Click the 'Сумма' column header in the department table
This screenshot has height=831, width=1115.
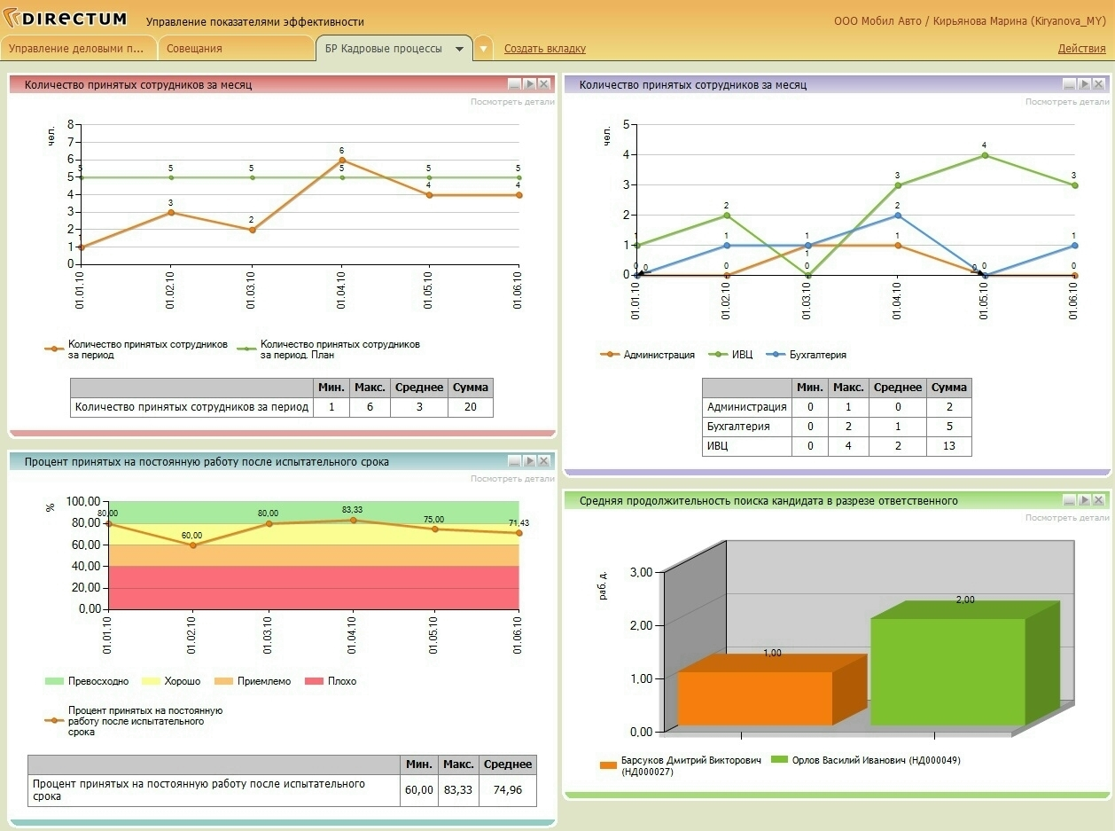[949, 388]
